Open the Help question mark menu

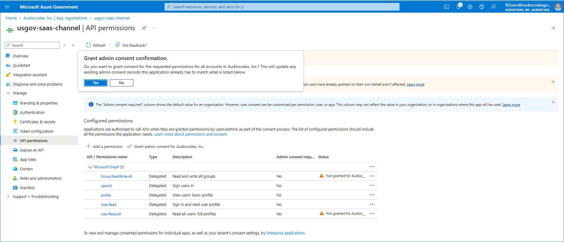[482, 7]
